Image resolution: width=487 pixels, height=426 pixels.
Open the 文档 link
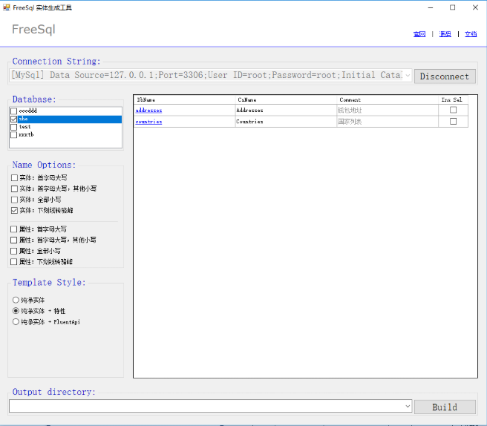471,34
